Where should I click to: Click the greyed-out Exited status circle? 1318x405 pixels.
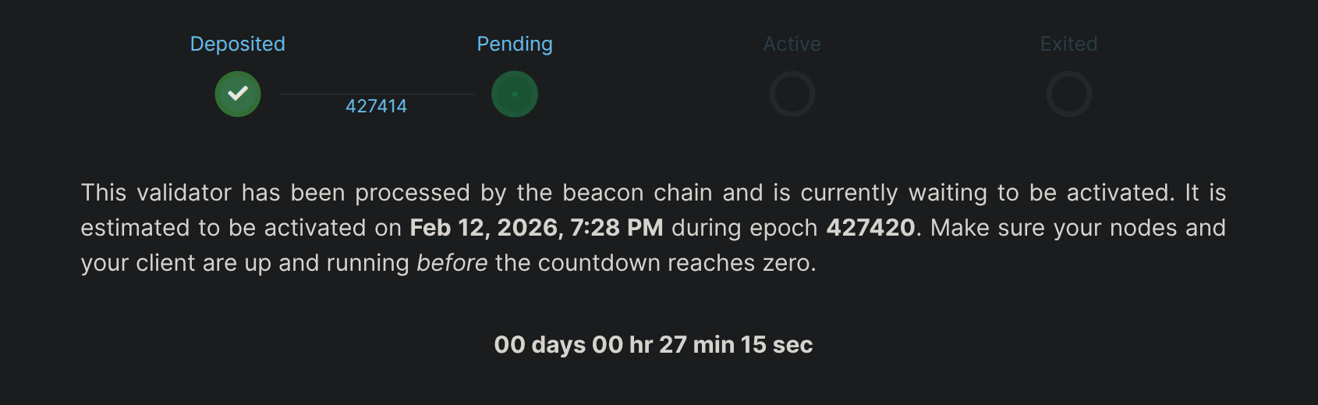pyautogui.click(x=1068, y=94)
